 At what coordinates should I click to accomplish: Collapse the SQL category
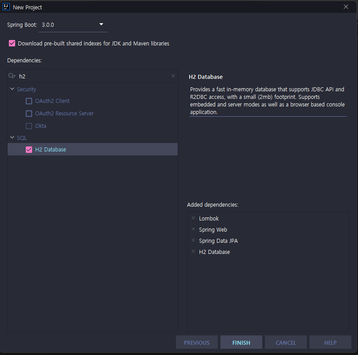click(x=12, y=138)
